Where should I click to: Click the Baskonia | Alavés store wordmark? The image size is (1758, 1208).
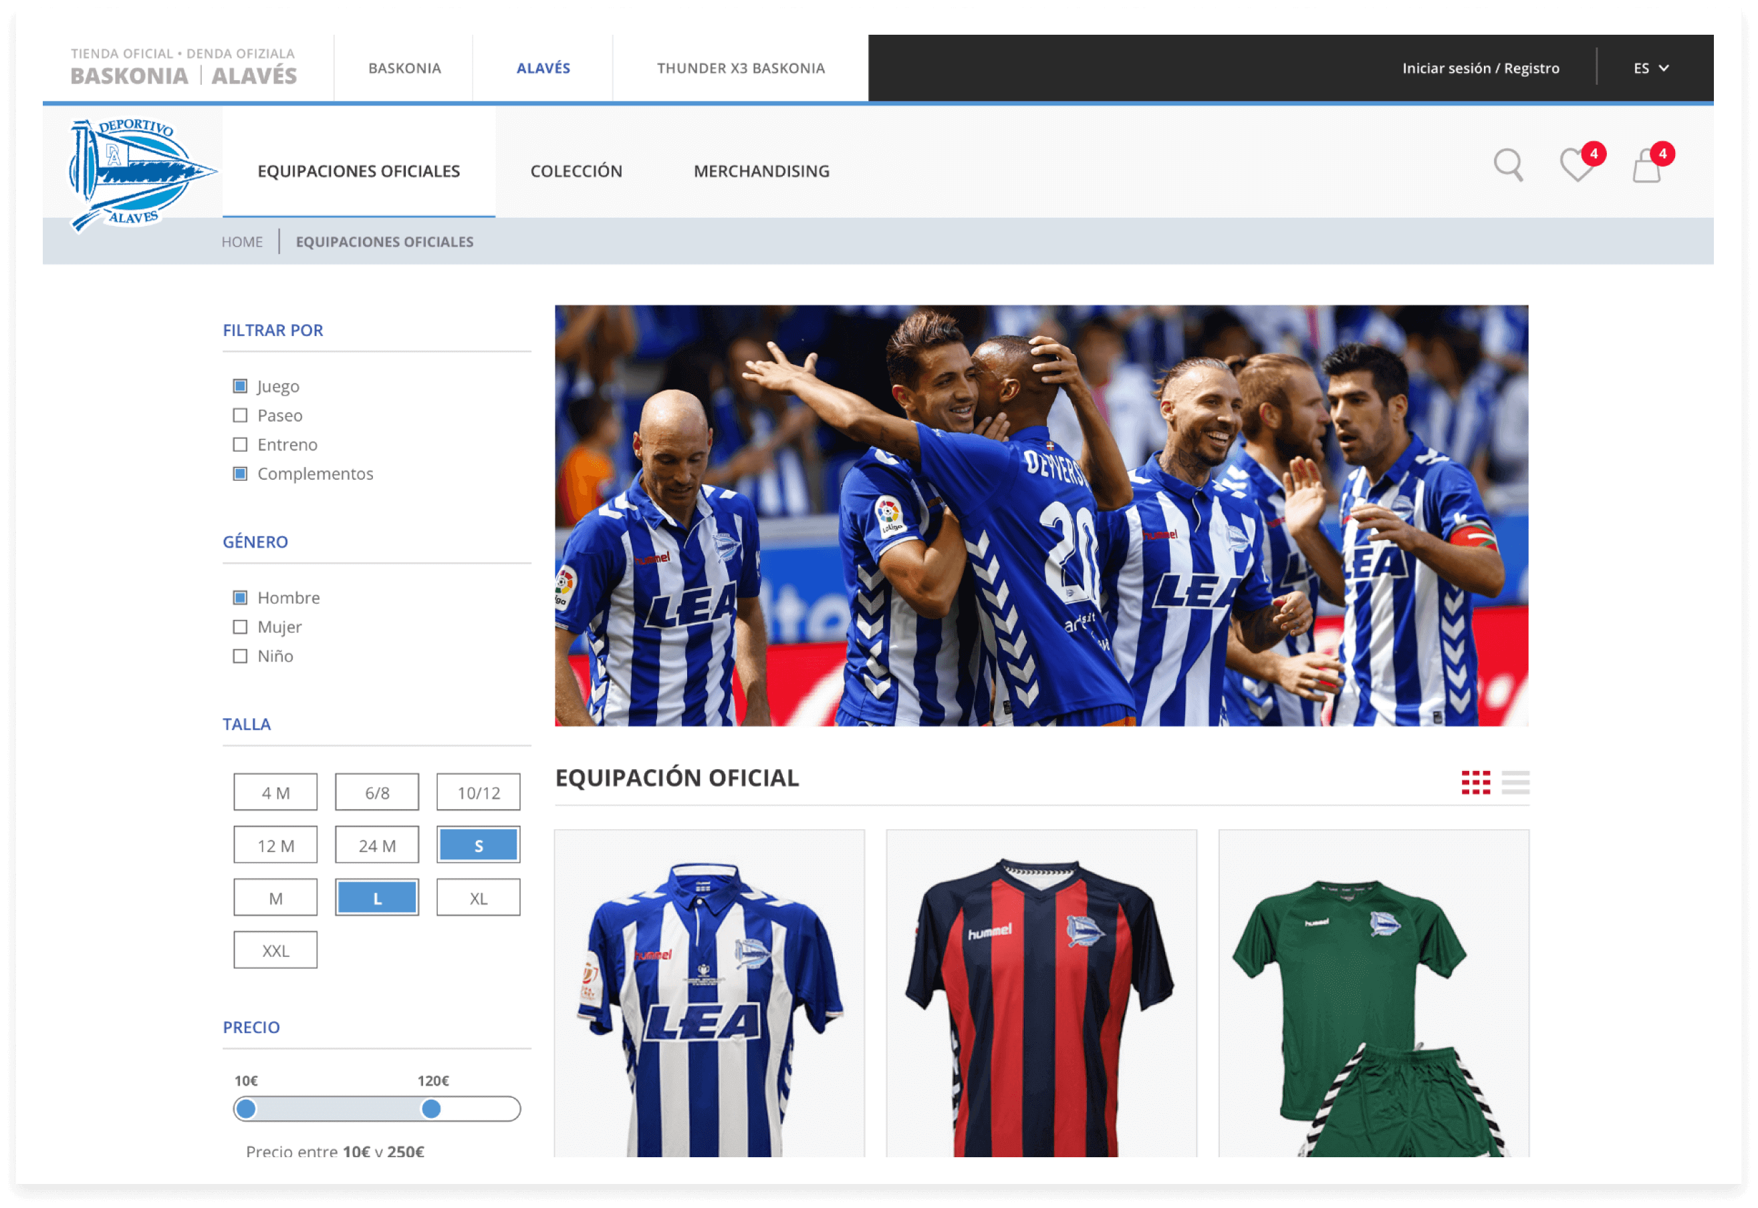point(183,75)
